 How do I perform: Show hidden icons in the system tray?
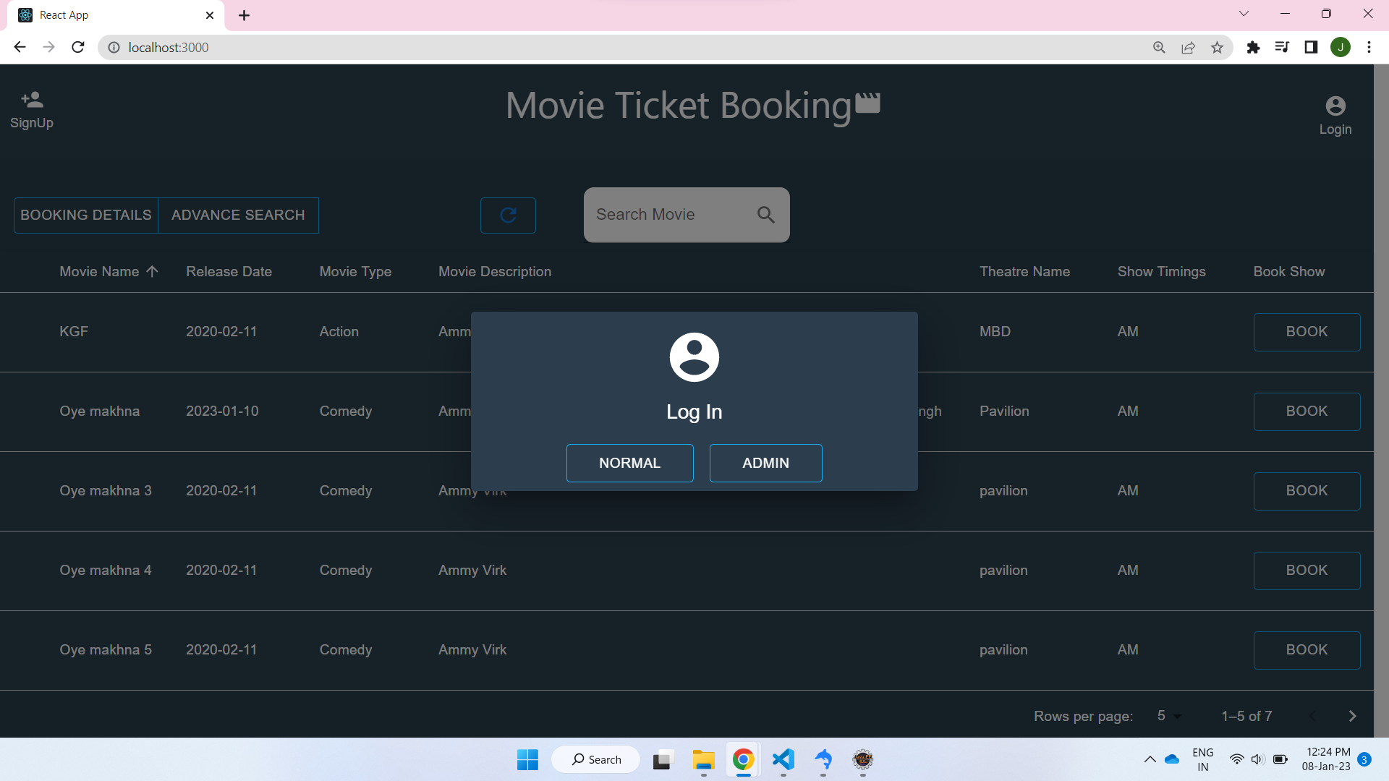coord(1150,759)
